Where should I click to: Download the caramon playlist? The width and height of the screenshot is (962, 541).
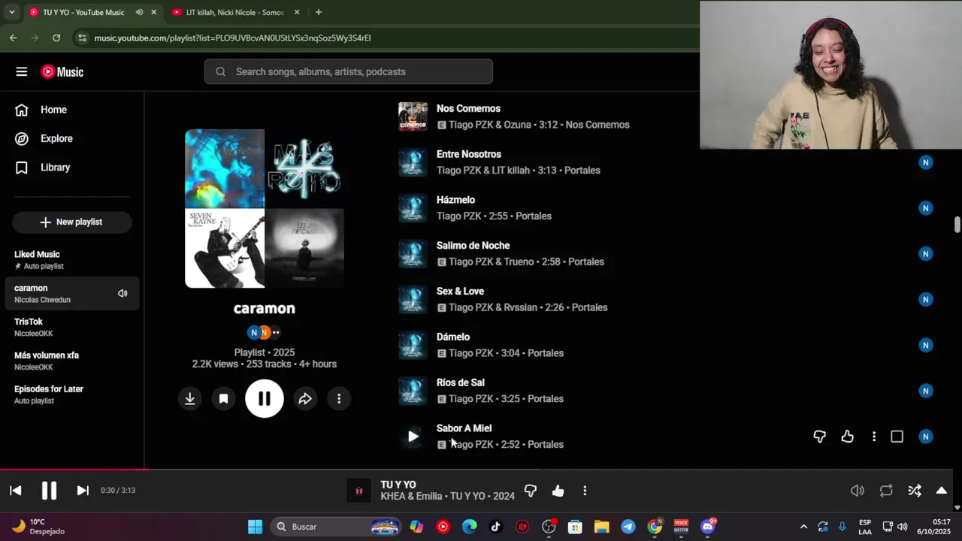coord(190,399)
